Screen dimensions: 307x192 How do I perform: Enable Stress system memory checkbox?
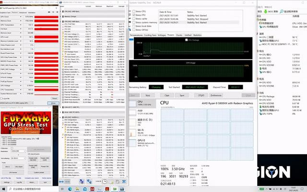pyautogui.click(x=134, y=23)
